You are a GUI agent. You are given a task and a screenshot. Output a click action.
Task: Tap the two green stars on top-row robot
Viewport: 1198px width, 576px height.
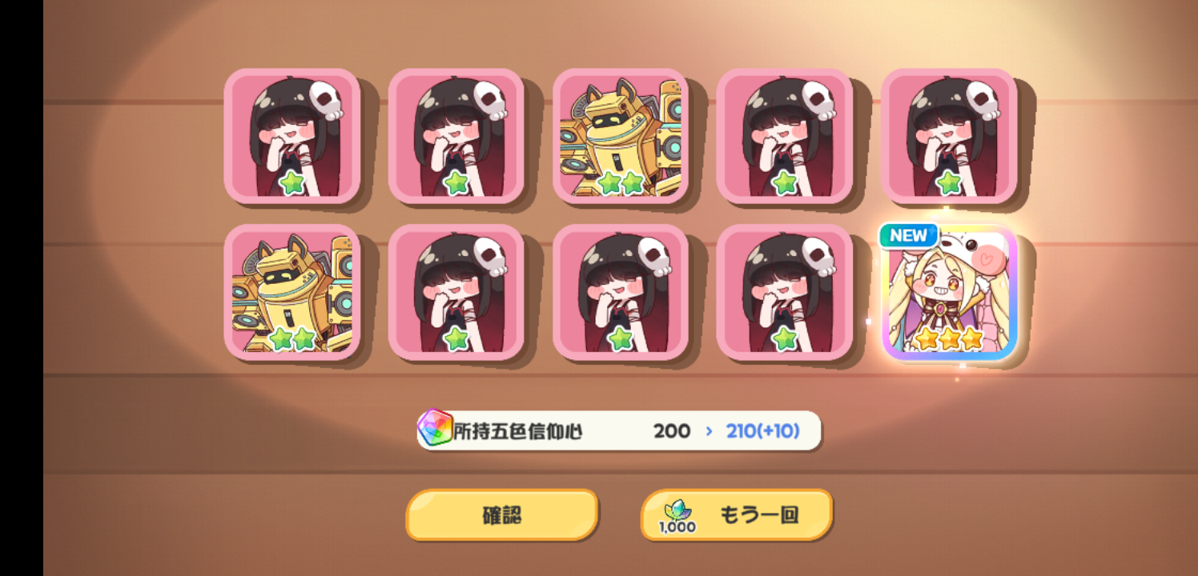click(621, 183)
